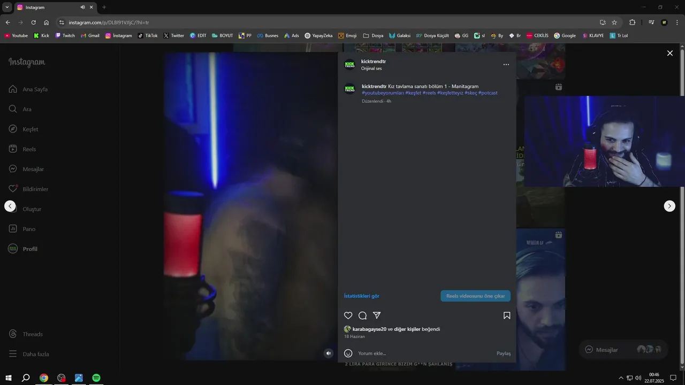
Task: Open #potcast hashtag
Action: pos(488,93)
